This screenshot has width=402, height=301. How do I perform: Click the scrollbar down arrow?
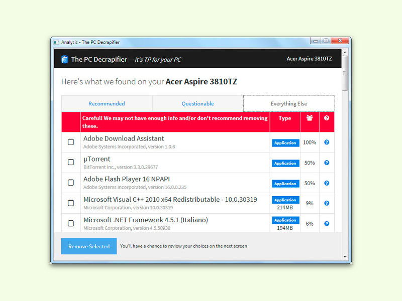pyautogui.click(x=345, y=256)
